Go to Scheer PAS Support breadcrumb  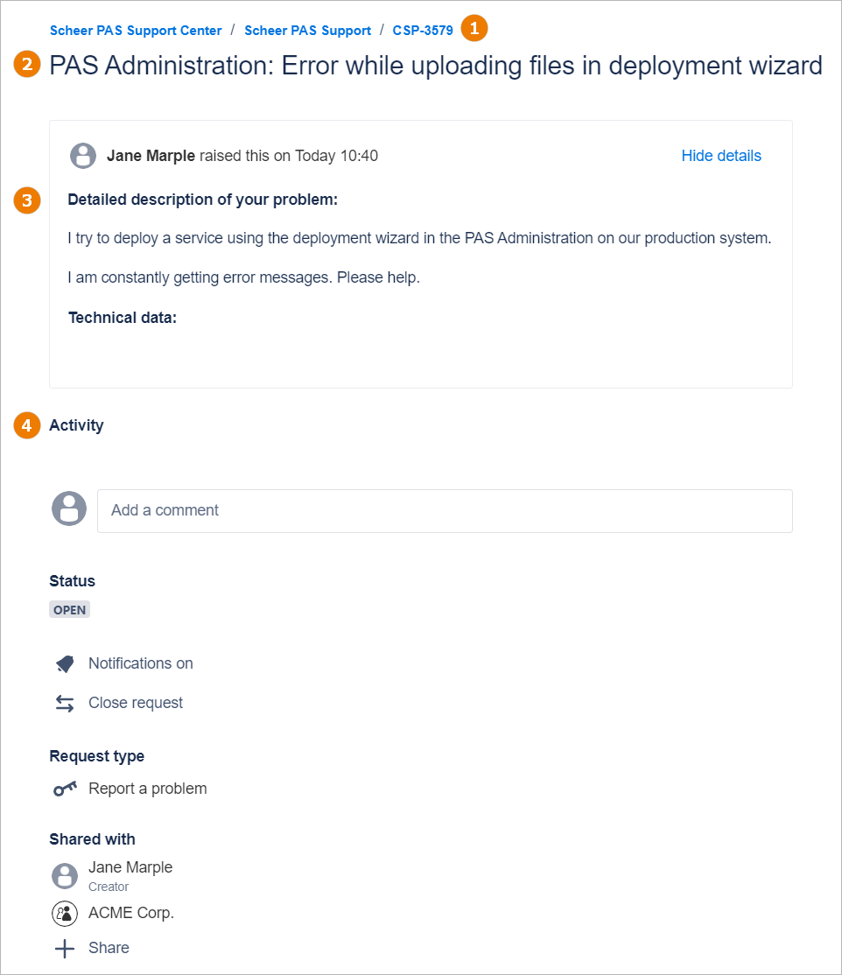[307, 31]
